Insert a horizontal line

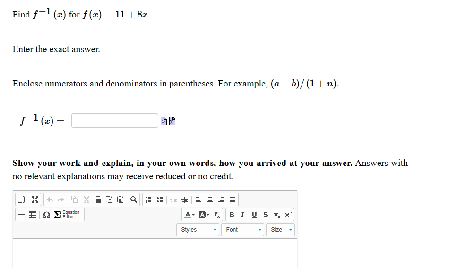coord(21,215)
